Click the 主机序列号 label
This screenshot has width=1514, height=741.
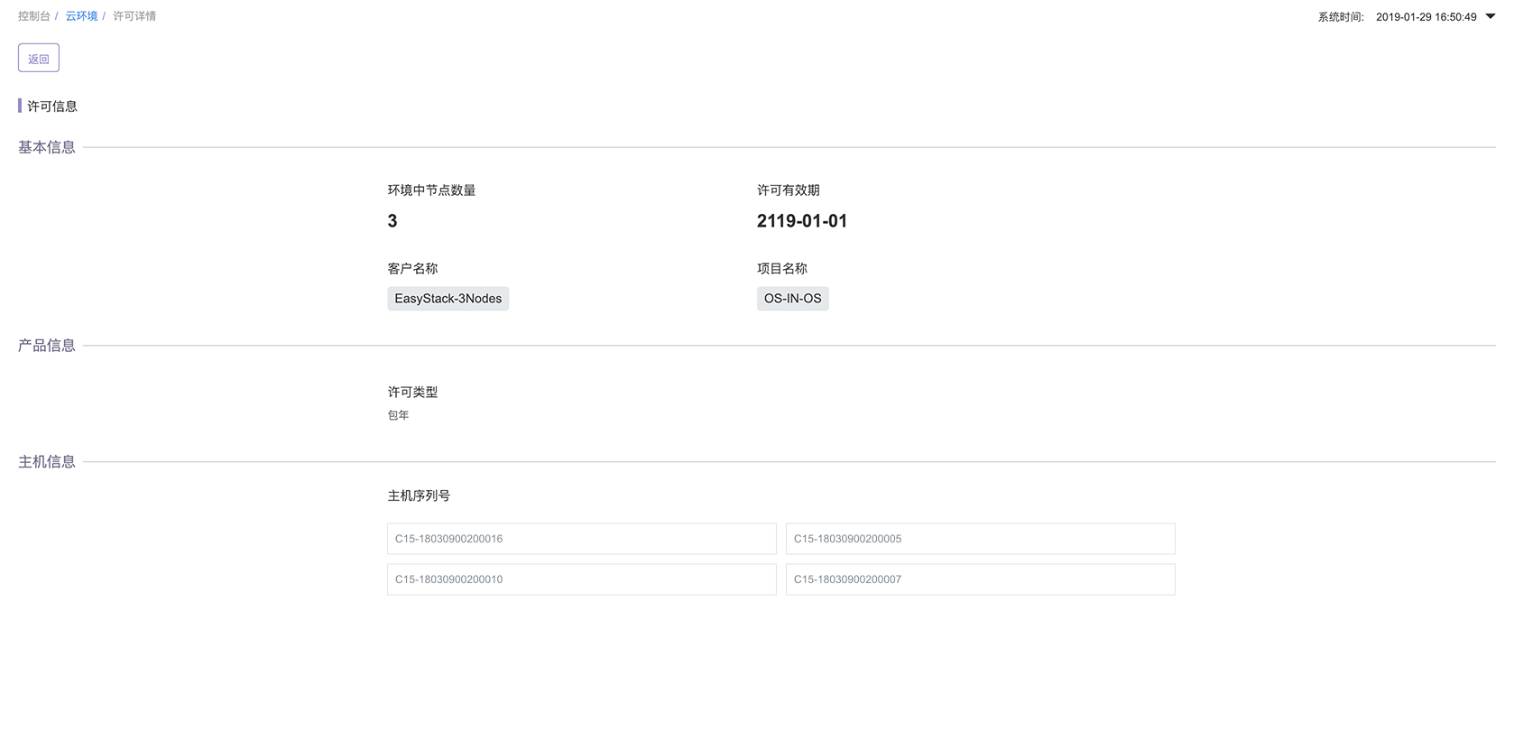(x=419, y=496)
